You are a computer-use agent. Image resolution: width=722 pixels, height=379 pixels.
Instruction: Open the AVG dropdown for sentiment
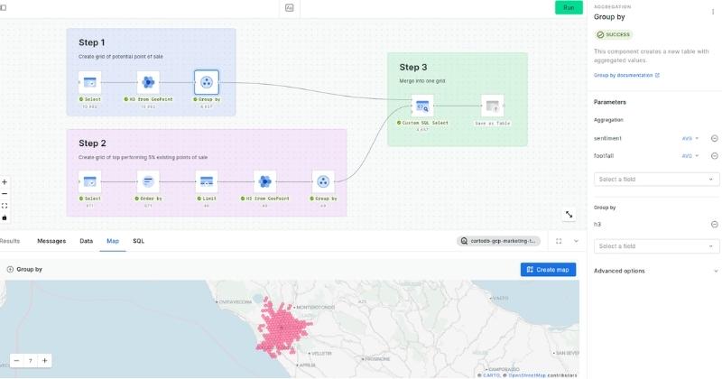pos(690,138)
